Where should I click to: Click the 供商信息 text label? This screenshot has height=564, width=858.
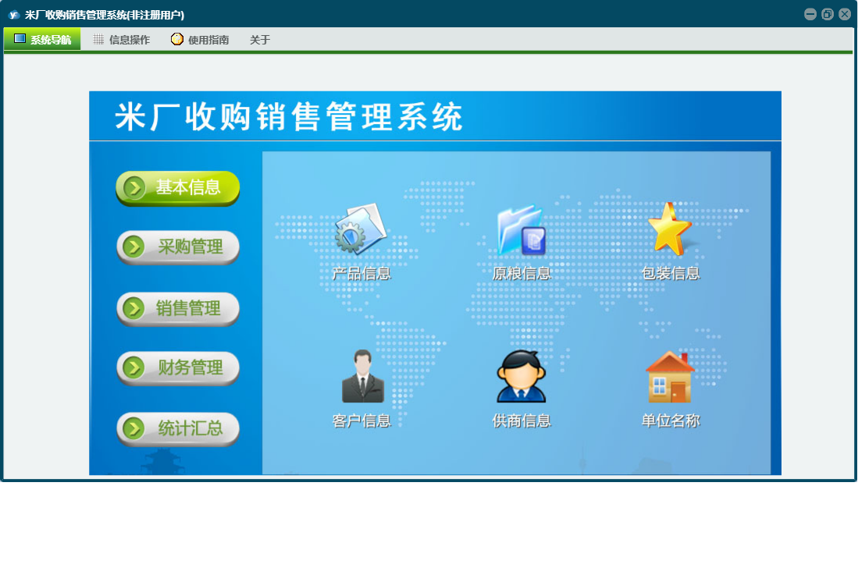pyautogui.click(x=521, y=420)
